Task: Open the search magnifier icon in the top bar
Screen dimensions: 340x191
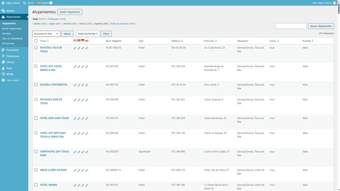Action: [25, 3]
